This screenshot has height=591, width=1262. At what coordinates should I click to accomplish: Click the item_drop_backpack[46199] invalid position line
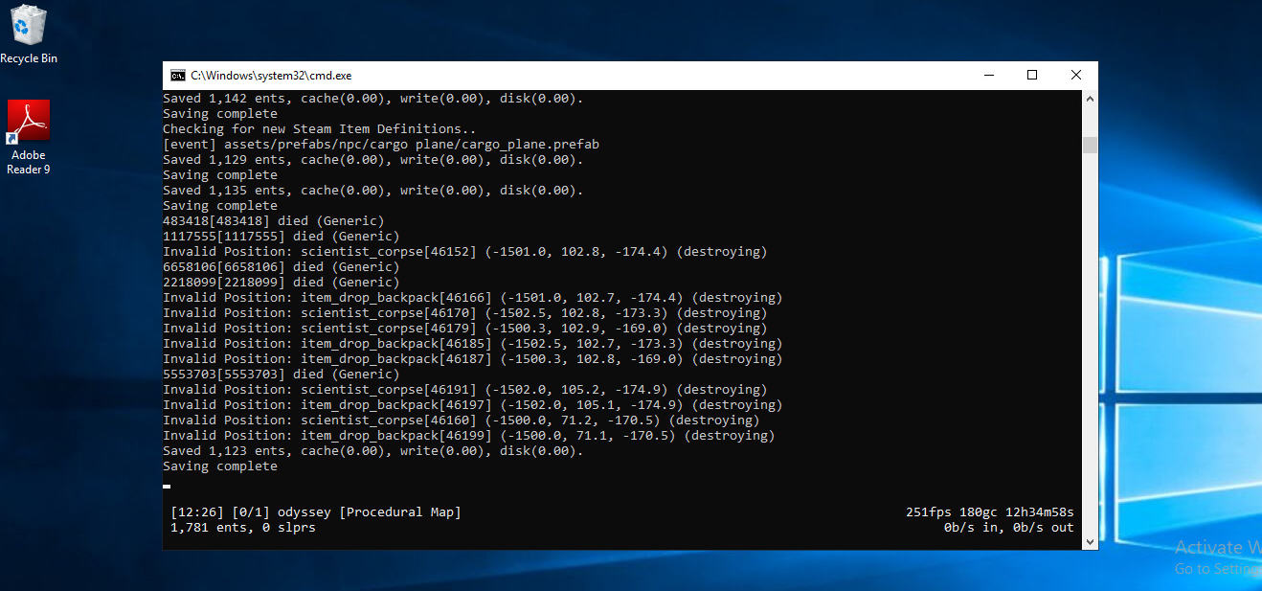click(468, 436)
